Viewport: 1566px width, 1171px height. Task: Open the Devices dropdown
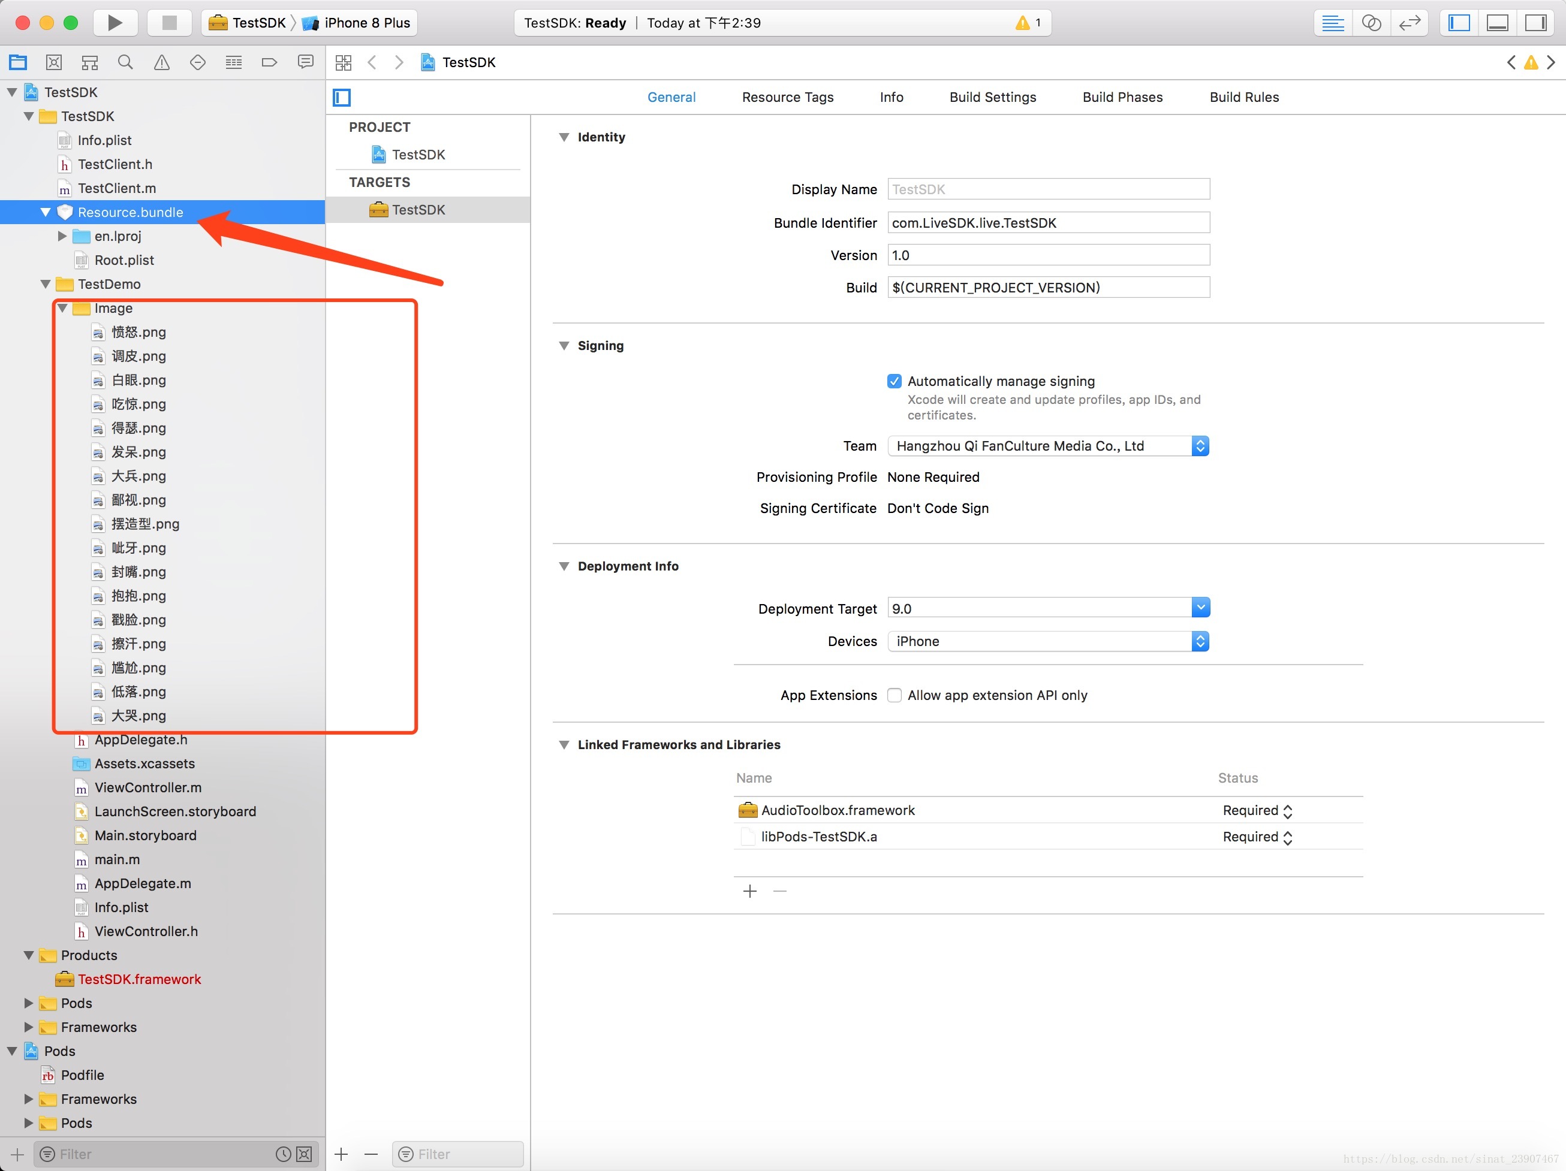[1048, 641]
